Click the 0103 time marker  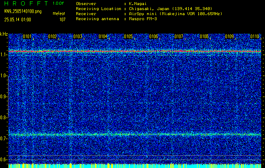[x=78, y=37]
